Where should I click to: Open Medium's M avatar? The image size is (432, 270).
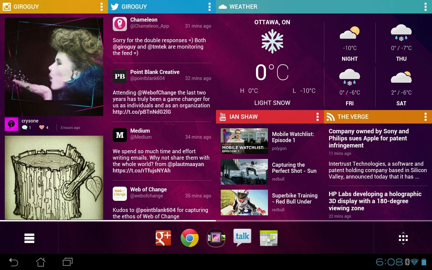[120, 135]
